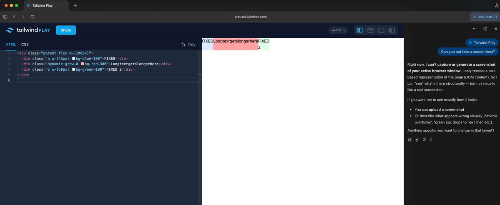Image resolution: width=500 pixels, height=205 pixels.
Task: Open the v4.1.16 version dropdown
Action: 338,30
